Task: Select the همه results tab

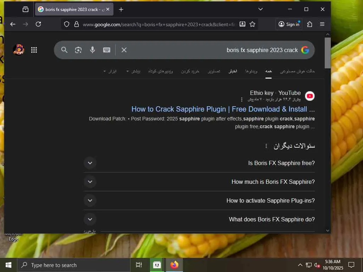Action: click(268, 71)
